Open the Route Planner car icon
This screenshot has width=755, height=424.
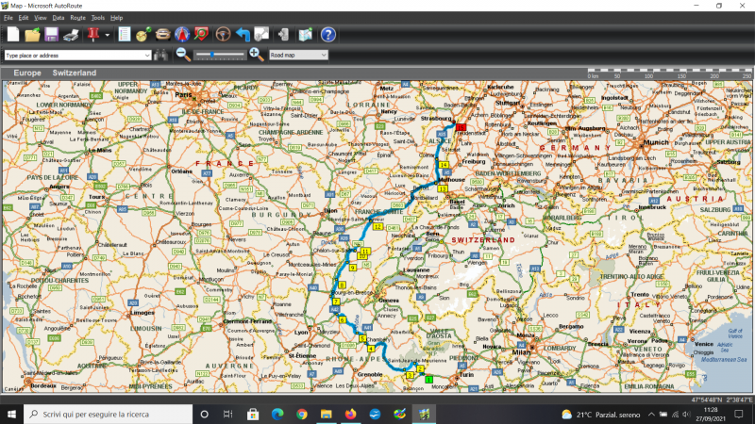click(x=163, y=35)
